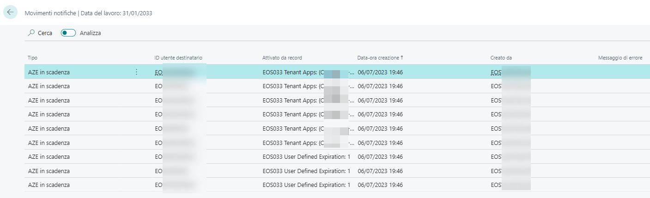Click the ascending sort arrow beside Data-ora creazione
This screenshot has width=650, height=198.
click(402, 58)
